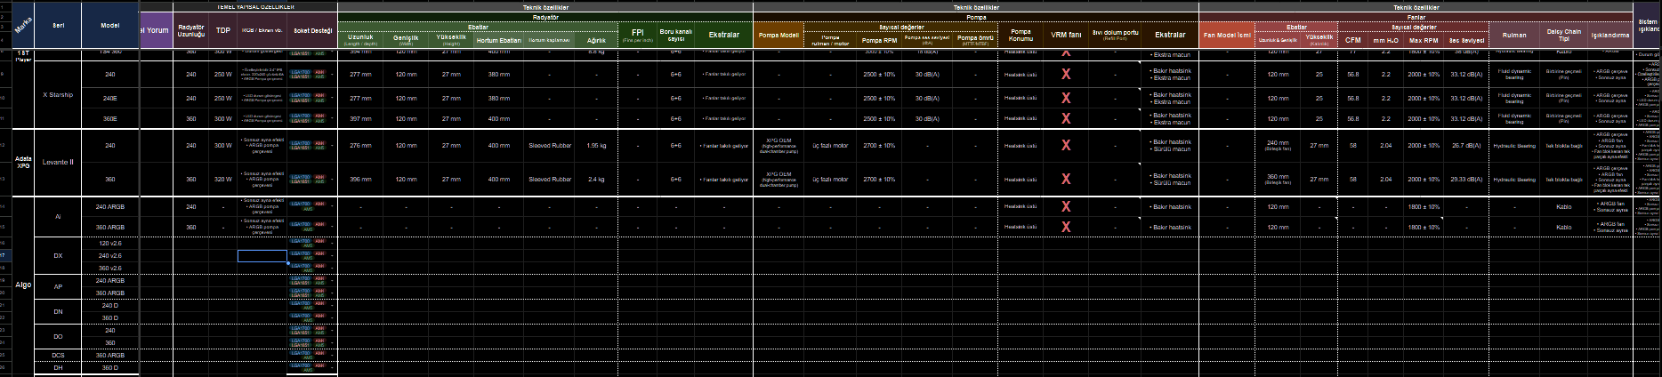
Task: Click the Ses Seviyesi header
Action: tap(1466, 40)
